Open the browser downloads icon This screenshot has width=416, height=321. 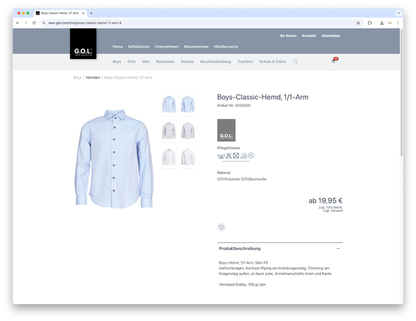pyautogui.click(x=382, y=23)
